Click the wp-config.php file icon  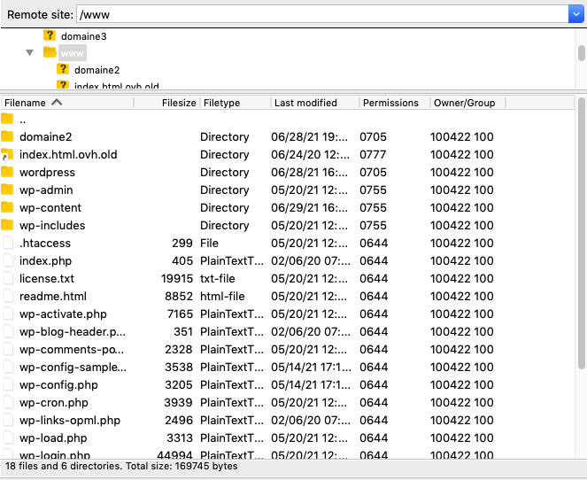(x=8, y=384)
